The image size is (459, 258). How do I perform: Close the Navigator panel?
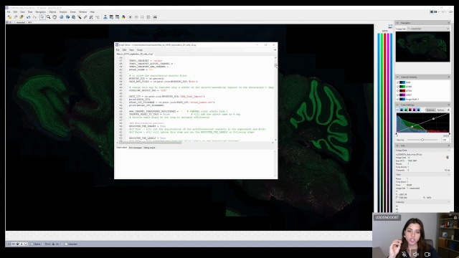coord(449,23)
